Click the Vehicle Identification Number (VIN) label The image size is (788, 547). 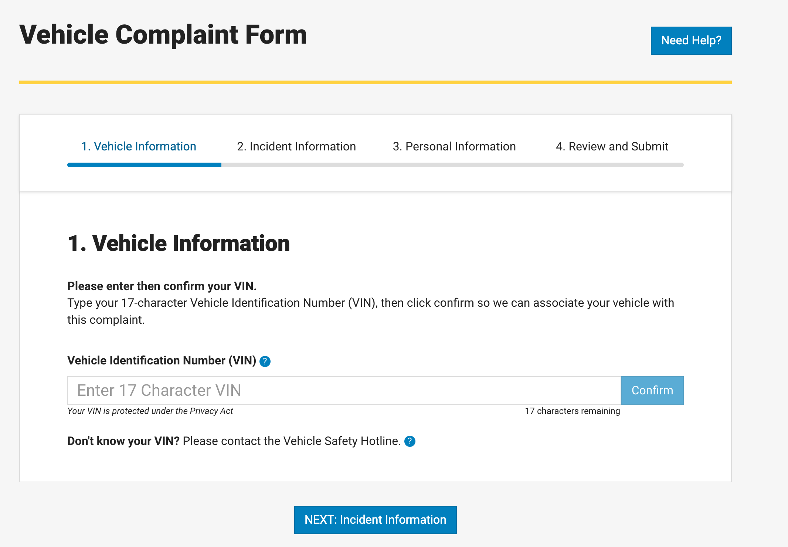pos(162,360)
